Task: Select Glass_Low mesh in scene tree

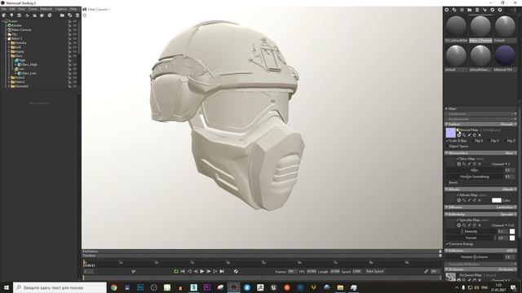Action: coord(29,73)
